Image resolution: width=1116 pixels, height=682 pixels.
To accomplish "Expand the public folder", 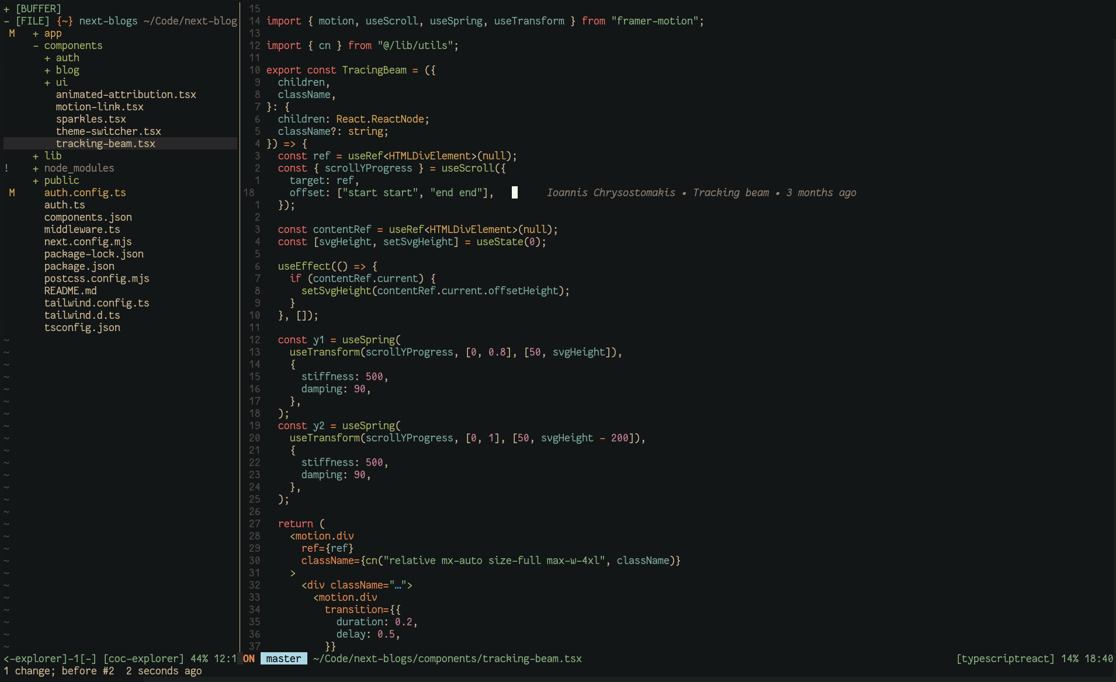I will tap(36, 180).
